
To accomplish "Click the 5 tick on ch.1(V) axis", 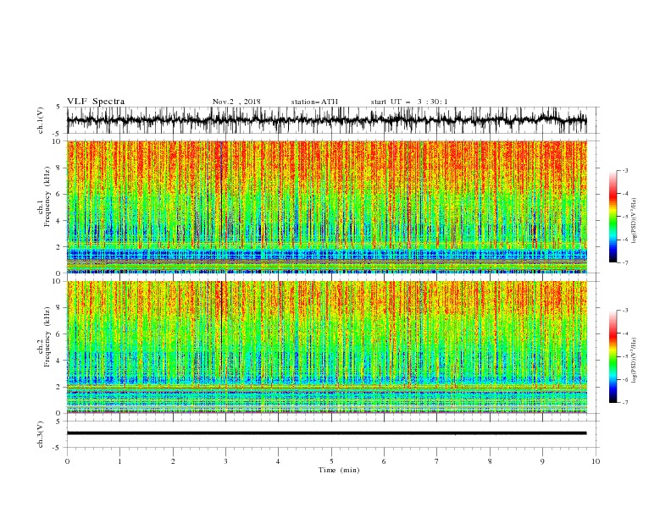I will tap(59, 107).
